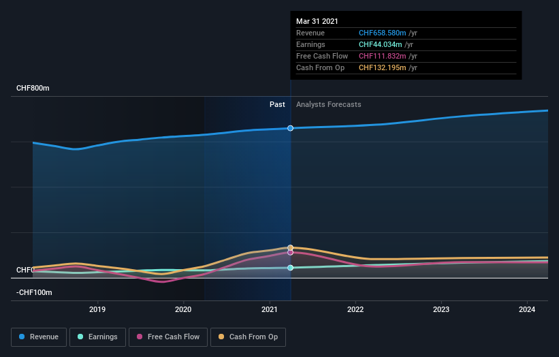Select the 2022 x-axis label
This screenshot has width=559, height=357.
355,309
